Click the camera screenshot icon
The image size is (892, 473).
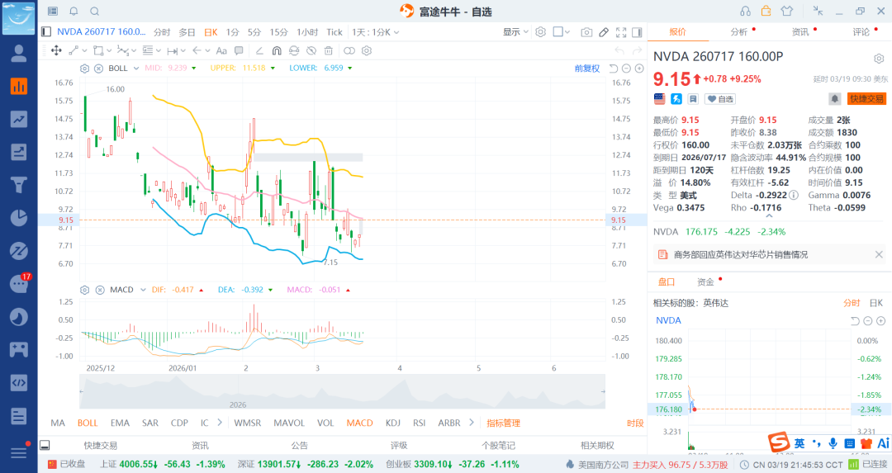(x=586, y=32)
